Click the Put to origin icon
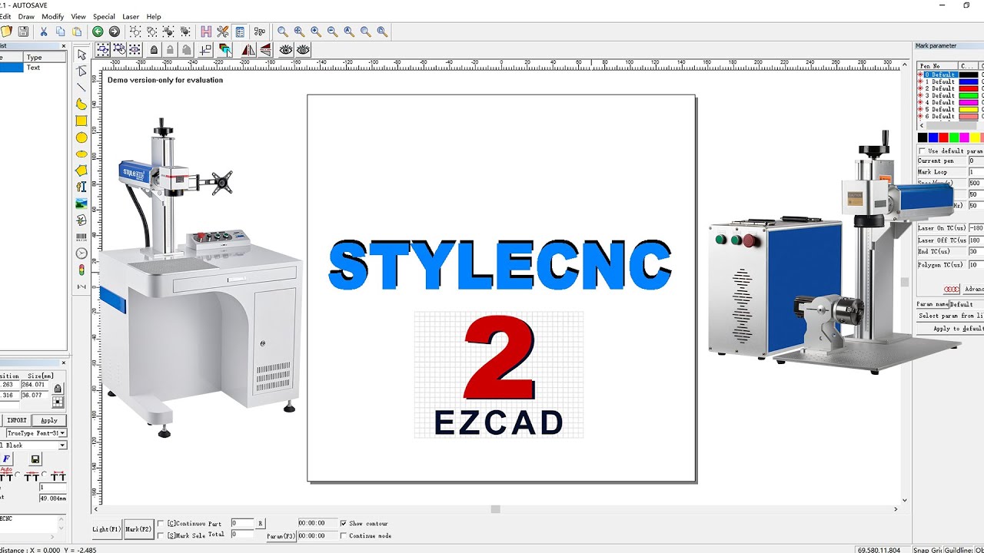The width and height of the screenshot is (984, 553). tap(205, 50)
